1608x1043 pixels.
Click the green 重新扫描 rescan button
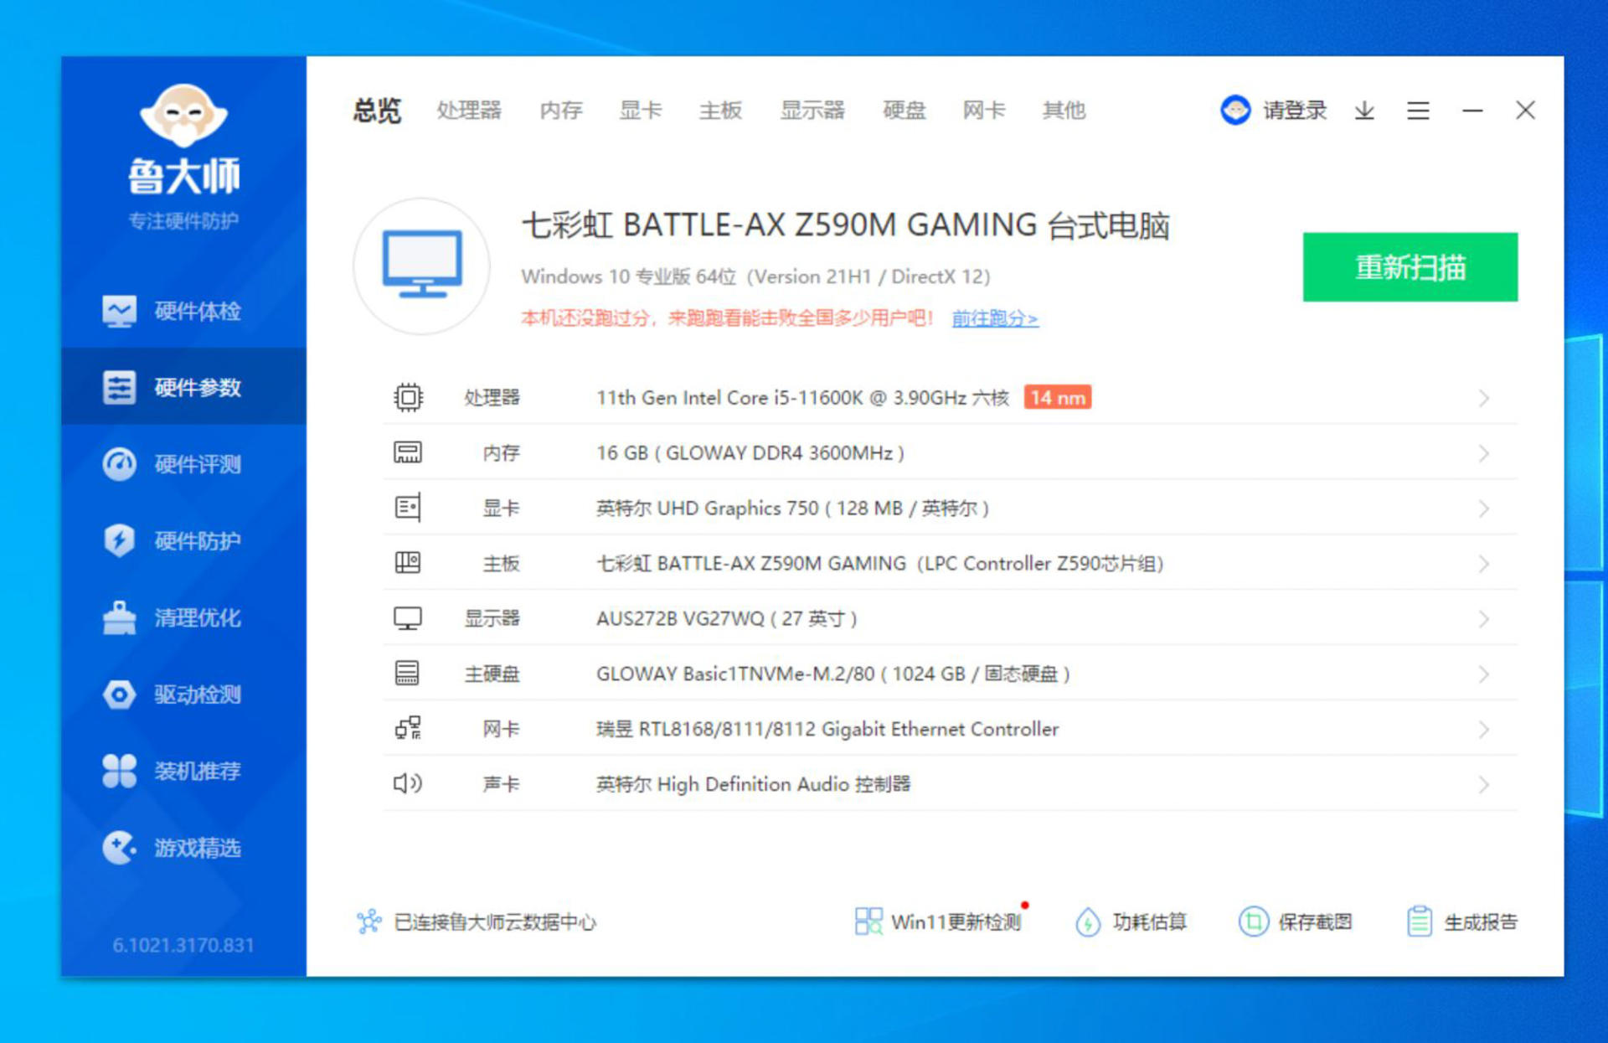point(1410,267)
